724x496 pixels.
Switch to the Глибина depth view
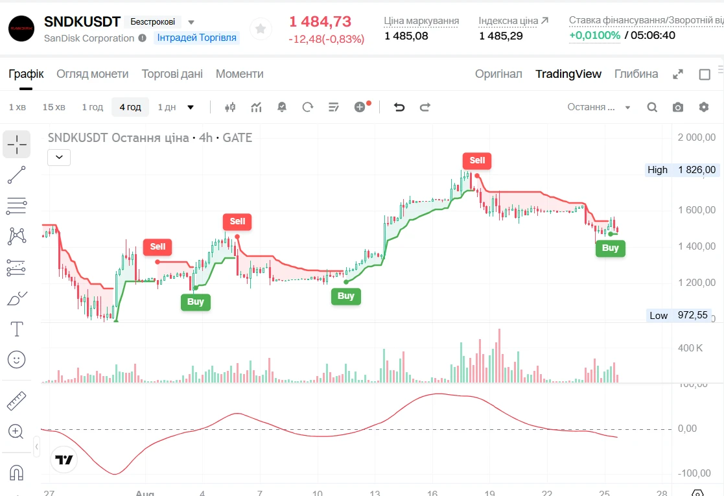[636, 74]
